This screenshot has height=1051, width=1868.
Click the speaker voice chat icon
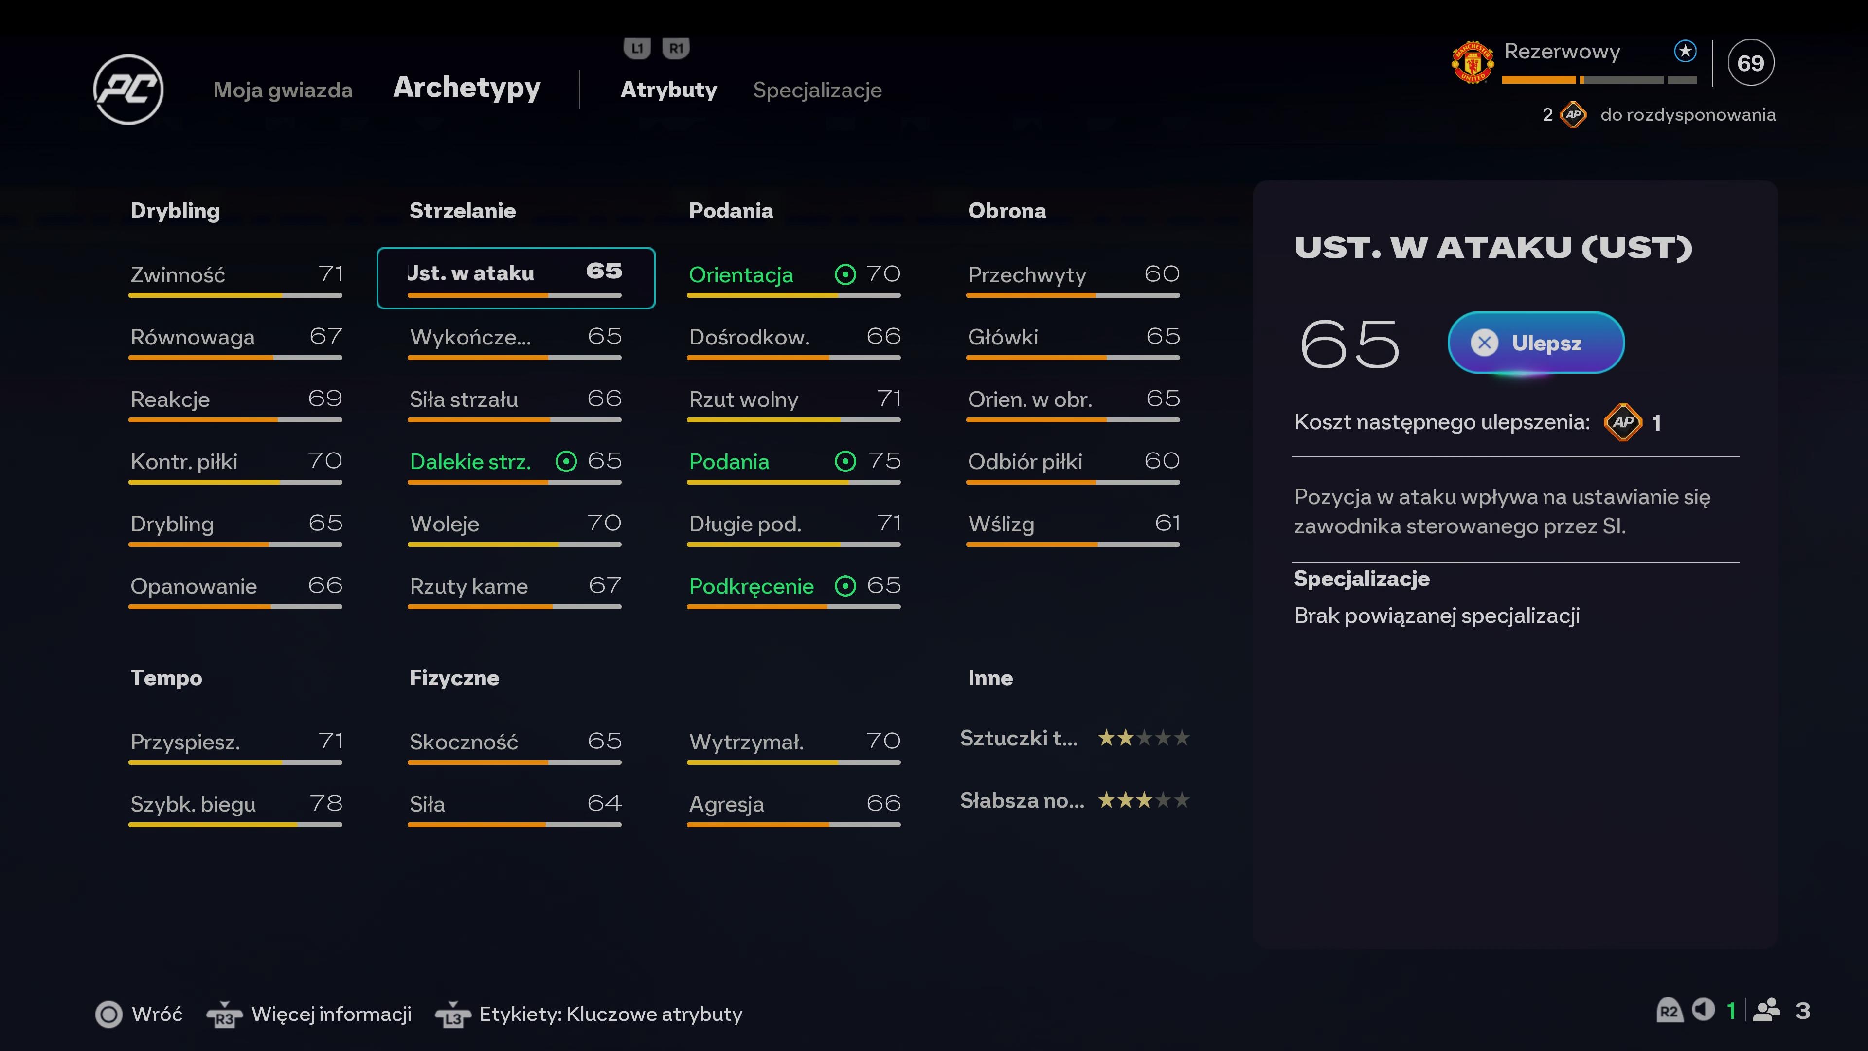click(1704, 1010)
